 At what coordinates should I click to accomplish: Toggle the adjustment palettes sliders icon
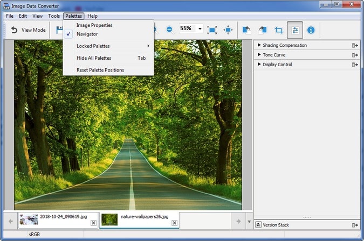click(295, 30)
